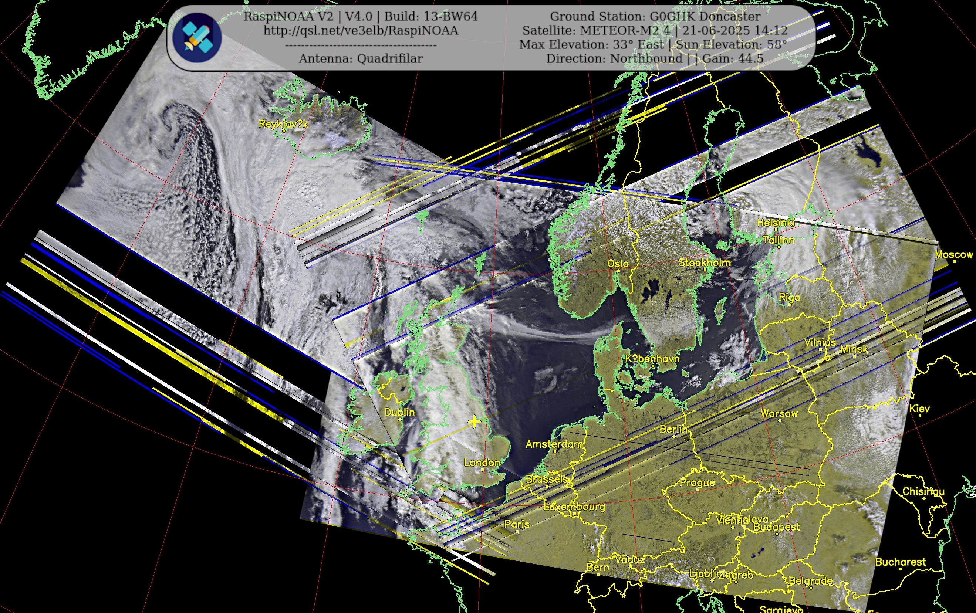Click the Bern city label
This screenshot has width=976, height=613.
click(x=597, y=567)
